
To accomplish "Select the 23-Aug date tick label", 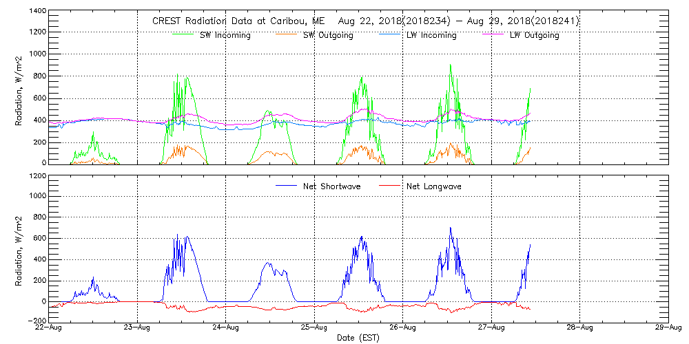I will coord(138,328).
